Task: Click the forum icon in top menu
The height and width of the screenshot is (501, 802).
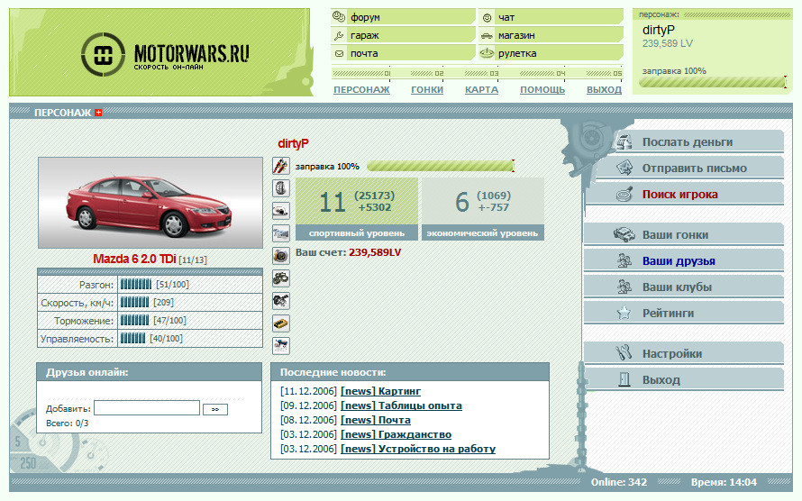Action: (339, 17)
